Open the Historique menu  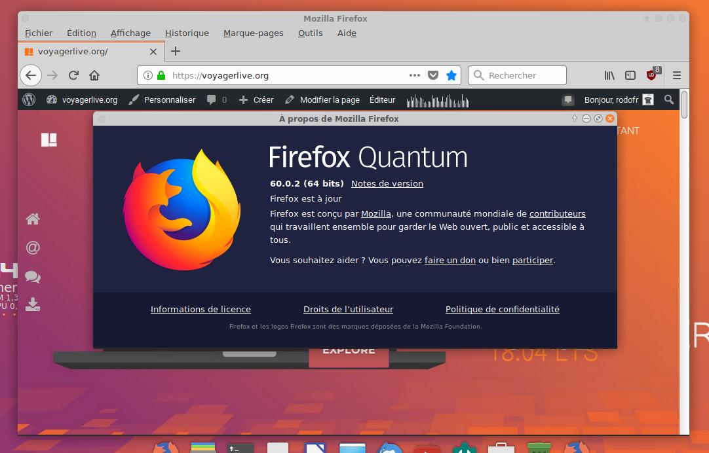click(x=187, y=33)
